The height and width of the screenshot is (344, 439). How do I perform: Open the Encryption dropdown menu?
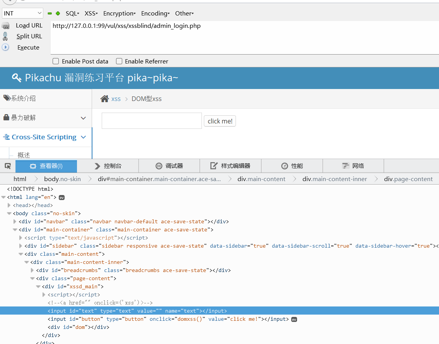pyautogui.click(x=120, y=14)
